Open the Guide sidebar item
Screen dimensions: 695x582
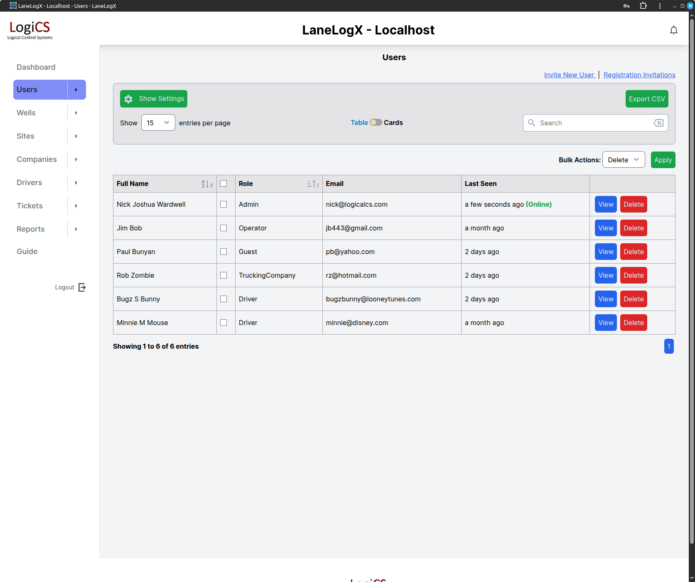27,252
